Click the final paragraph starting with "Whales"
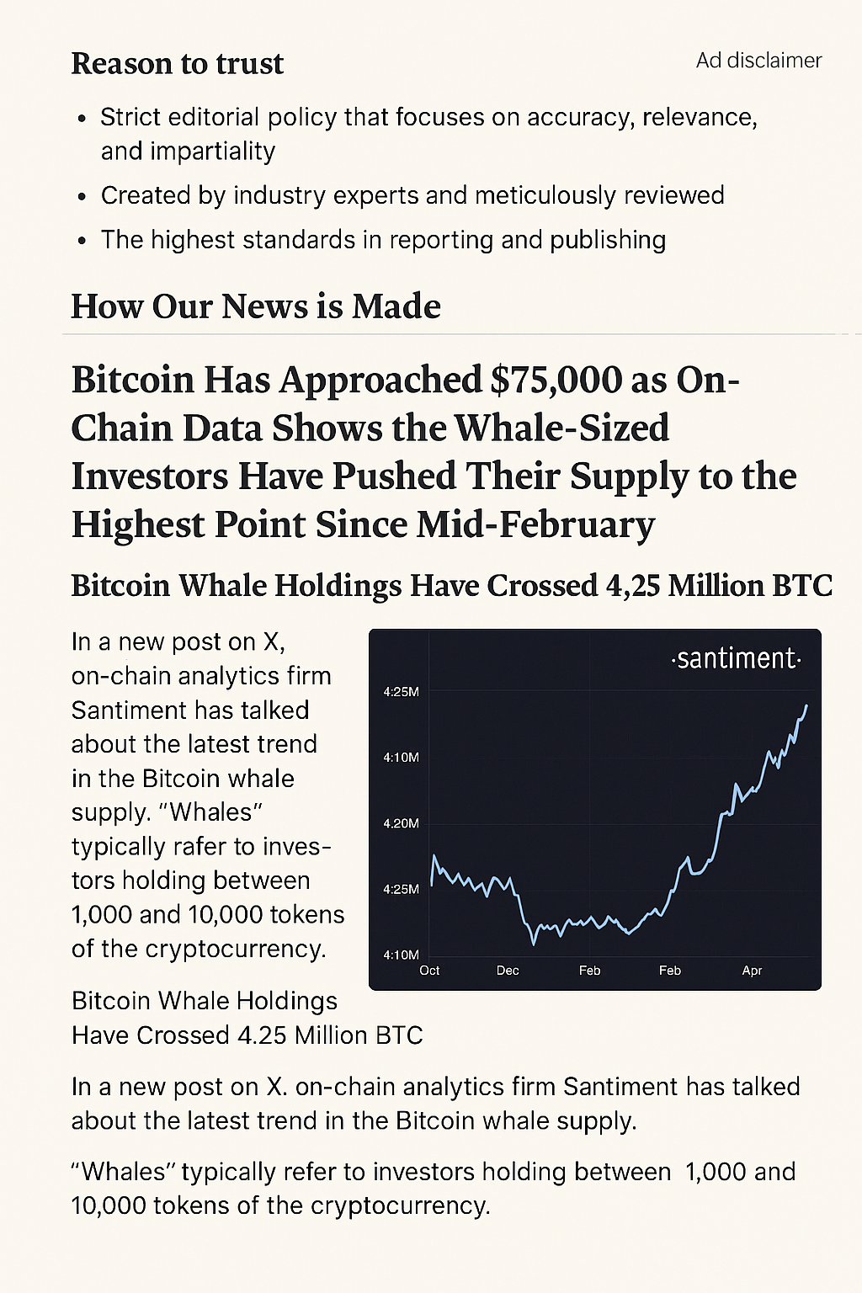862x1293 pixels. 433,1189
